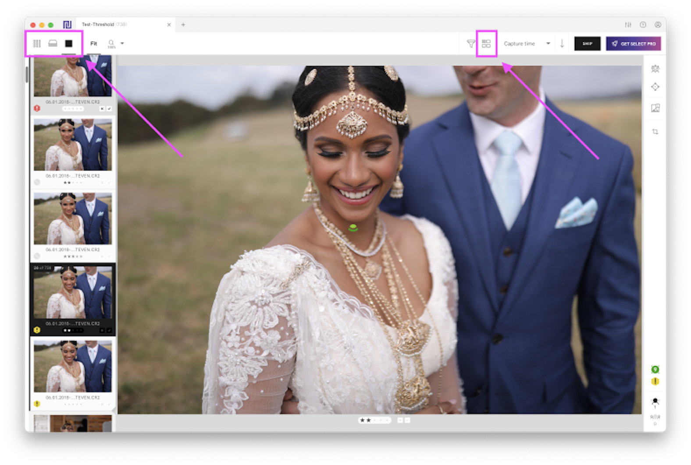Open the image info panel icon
This screenshot has height=465, width=691.
tap(655, 108)
